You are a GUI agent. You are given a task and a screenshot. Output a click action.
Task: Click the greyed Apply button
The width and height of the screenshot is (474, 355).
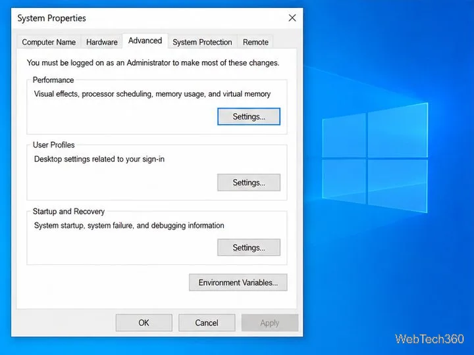pos(270,323)
